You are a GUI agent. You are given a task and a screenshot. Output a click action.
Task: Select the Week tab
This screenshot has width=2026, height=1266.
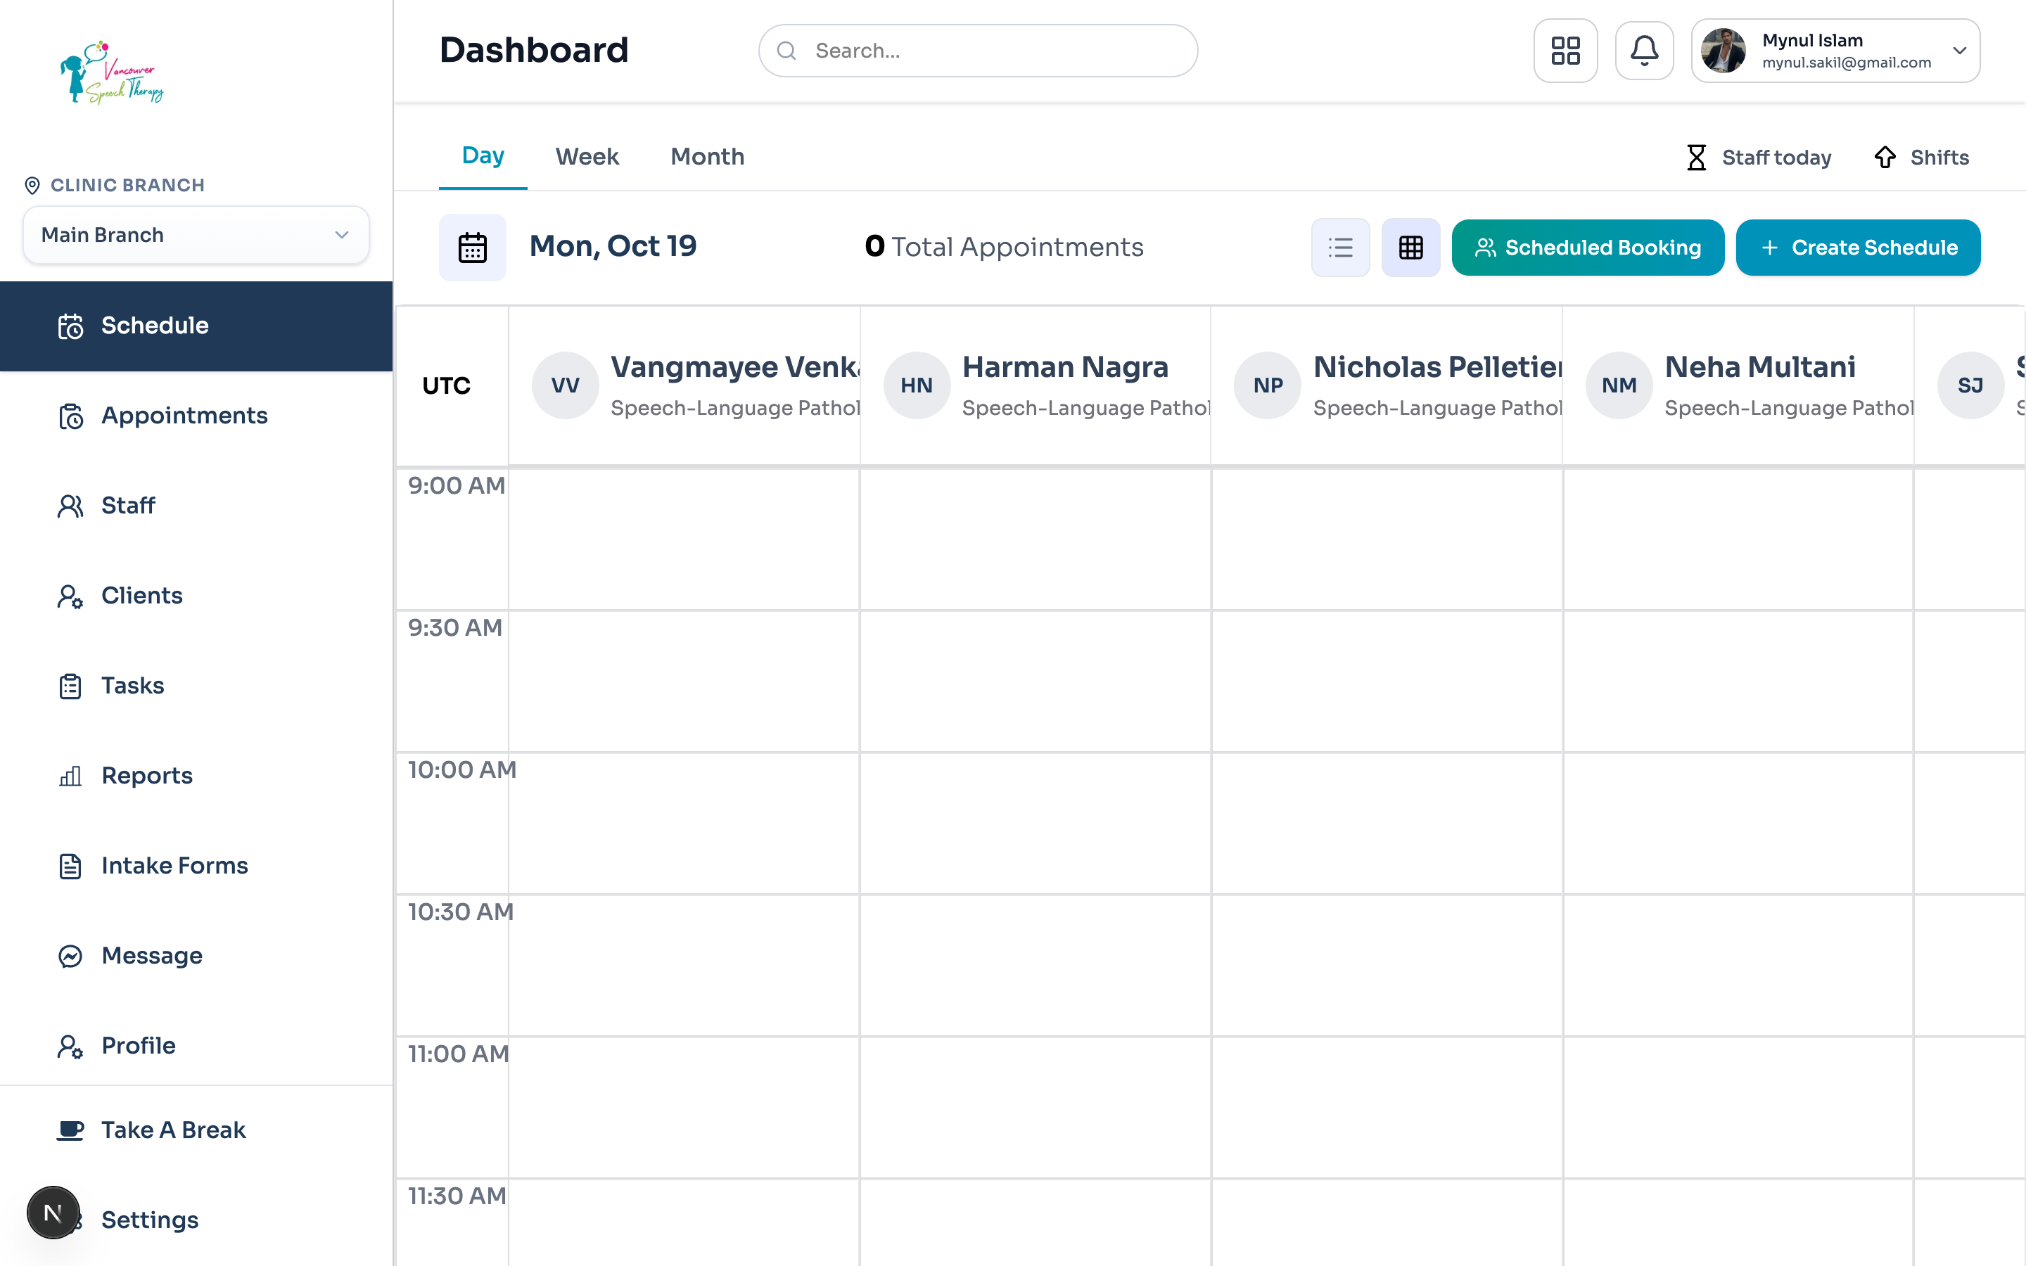587,157
